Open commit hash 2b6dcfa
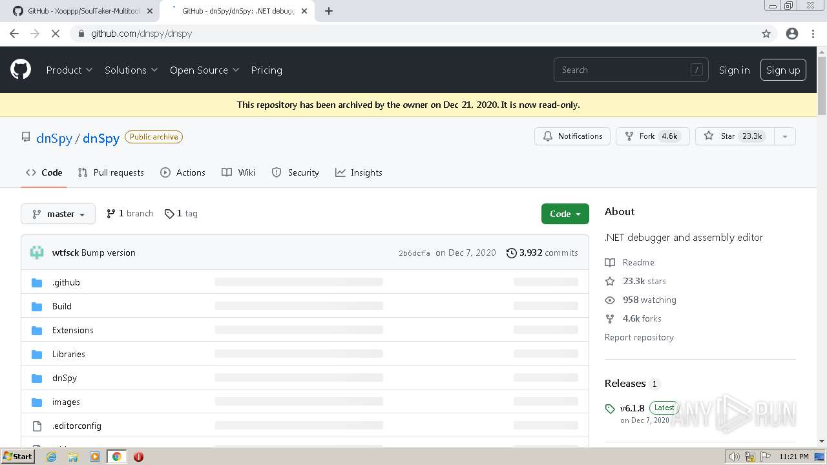This screenshot has width=827, height=465. (x=414, y=253)
